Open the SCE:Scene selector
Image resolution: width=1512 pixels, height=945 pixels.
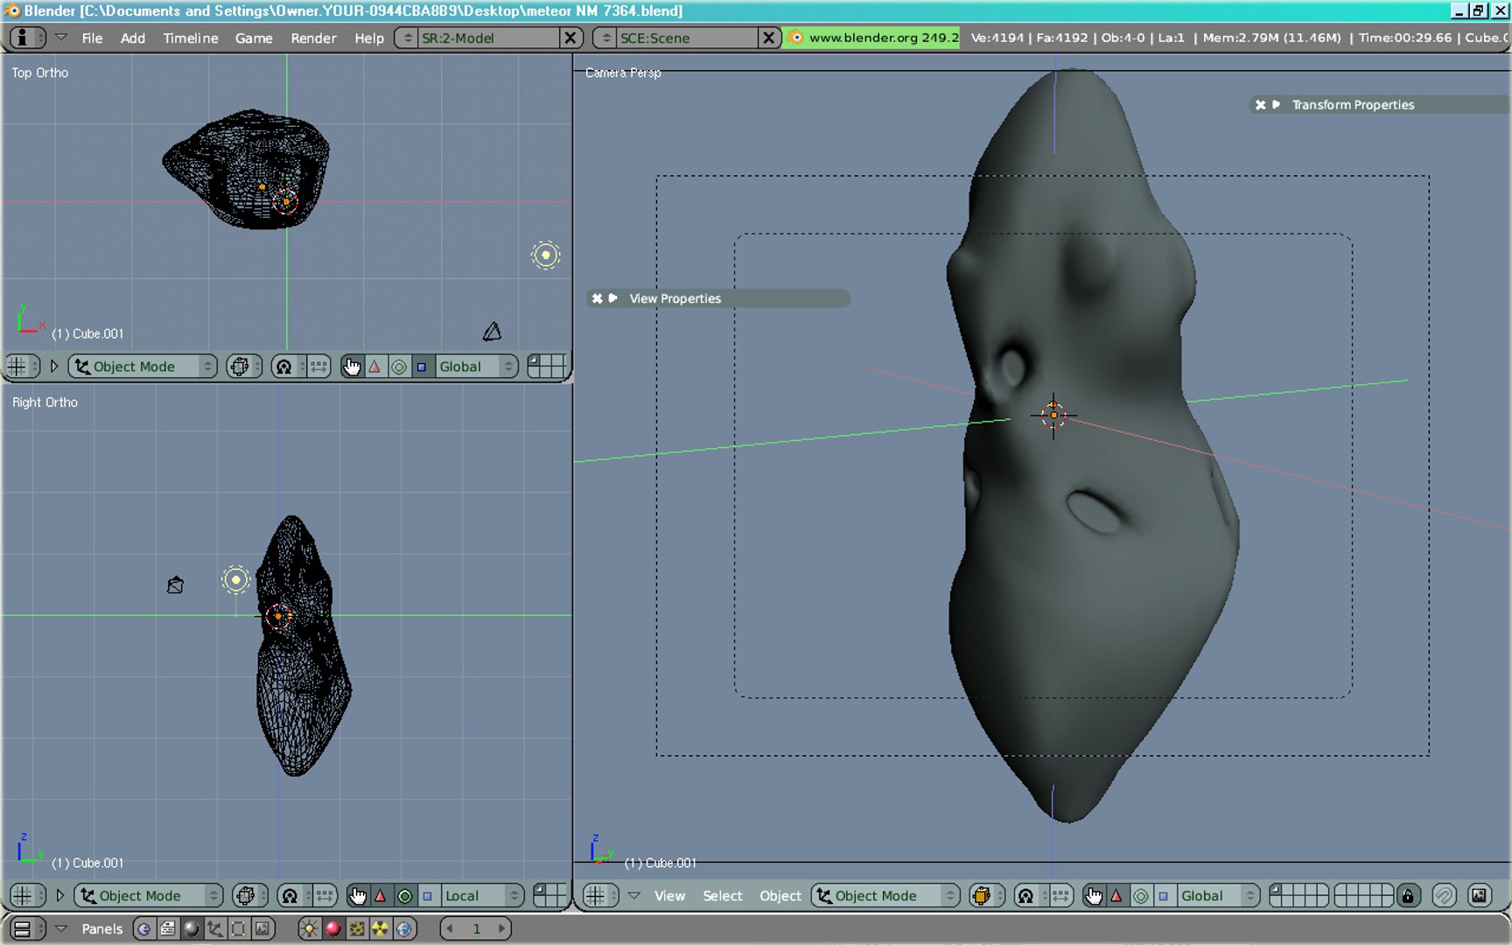[605, 38]
